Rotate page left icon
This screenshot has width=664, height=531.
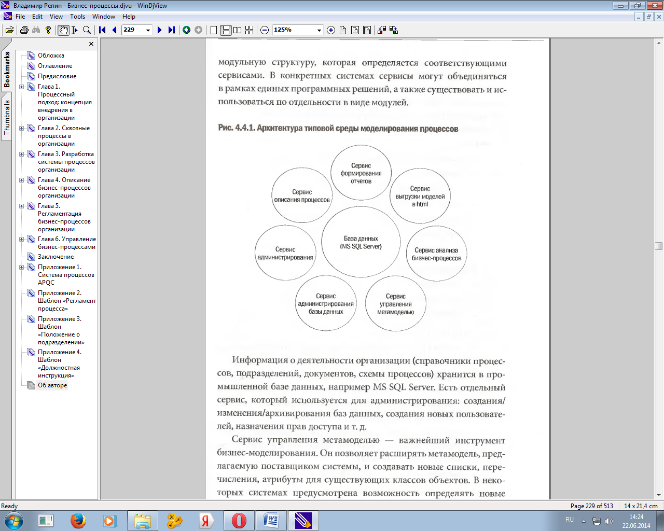pyautogui.click(x=382, y=30)
